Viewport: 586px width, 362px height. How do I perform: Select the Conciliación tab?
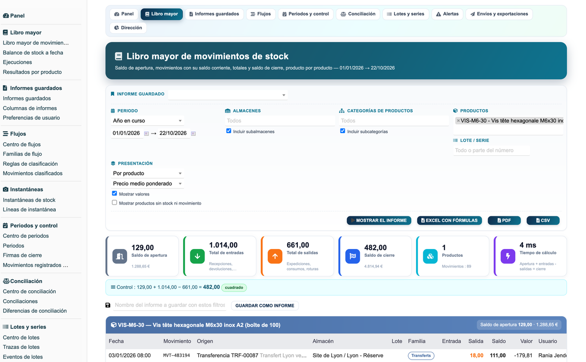(358, 14)
